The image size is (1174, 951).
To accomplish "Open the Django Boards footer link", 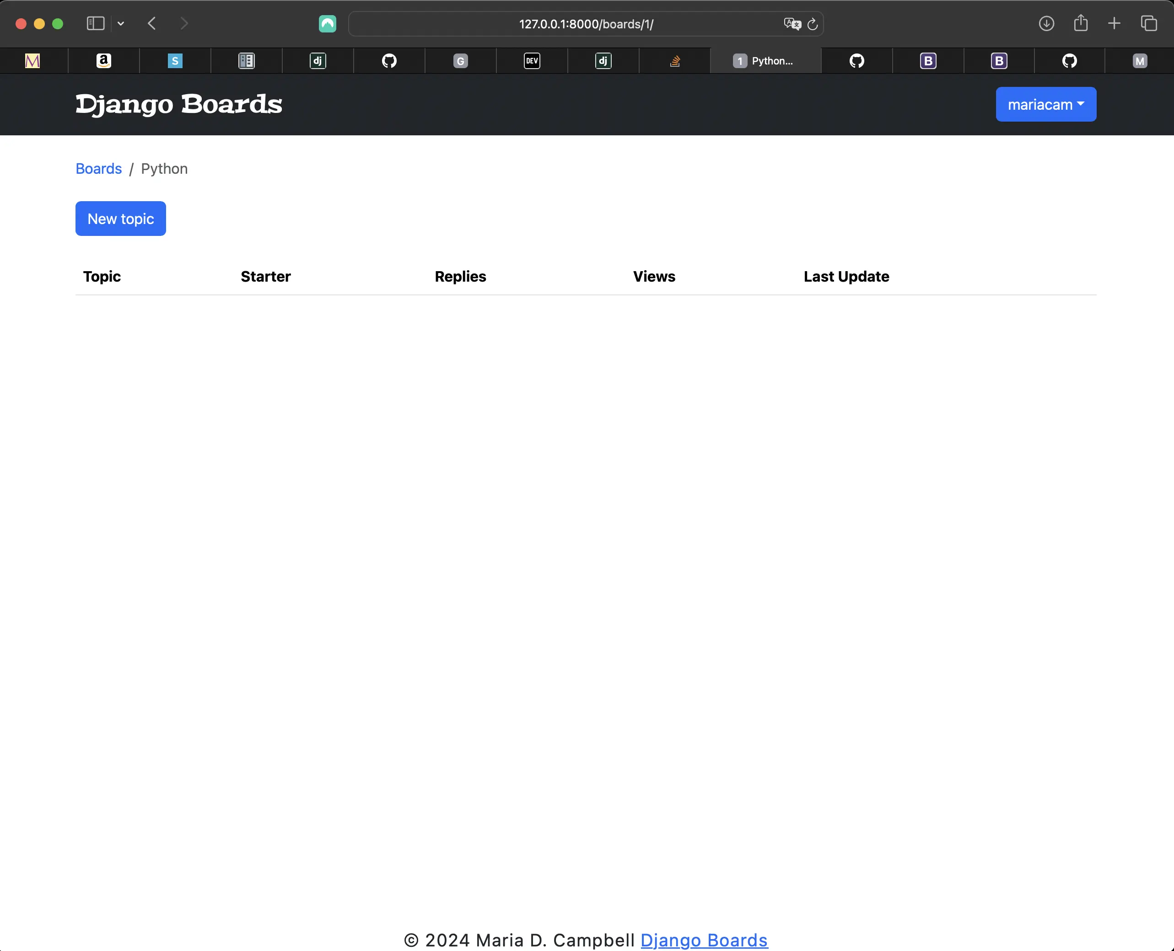I will (x=704, y=940).
